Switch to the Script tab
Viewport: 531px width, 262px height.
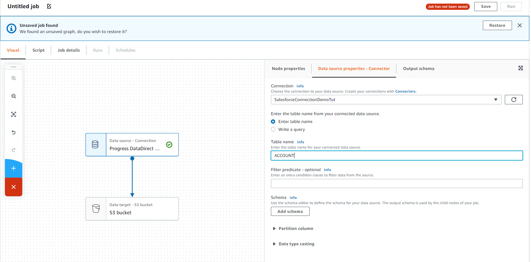click(38, 50)
